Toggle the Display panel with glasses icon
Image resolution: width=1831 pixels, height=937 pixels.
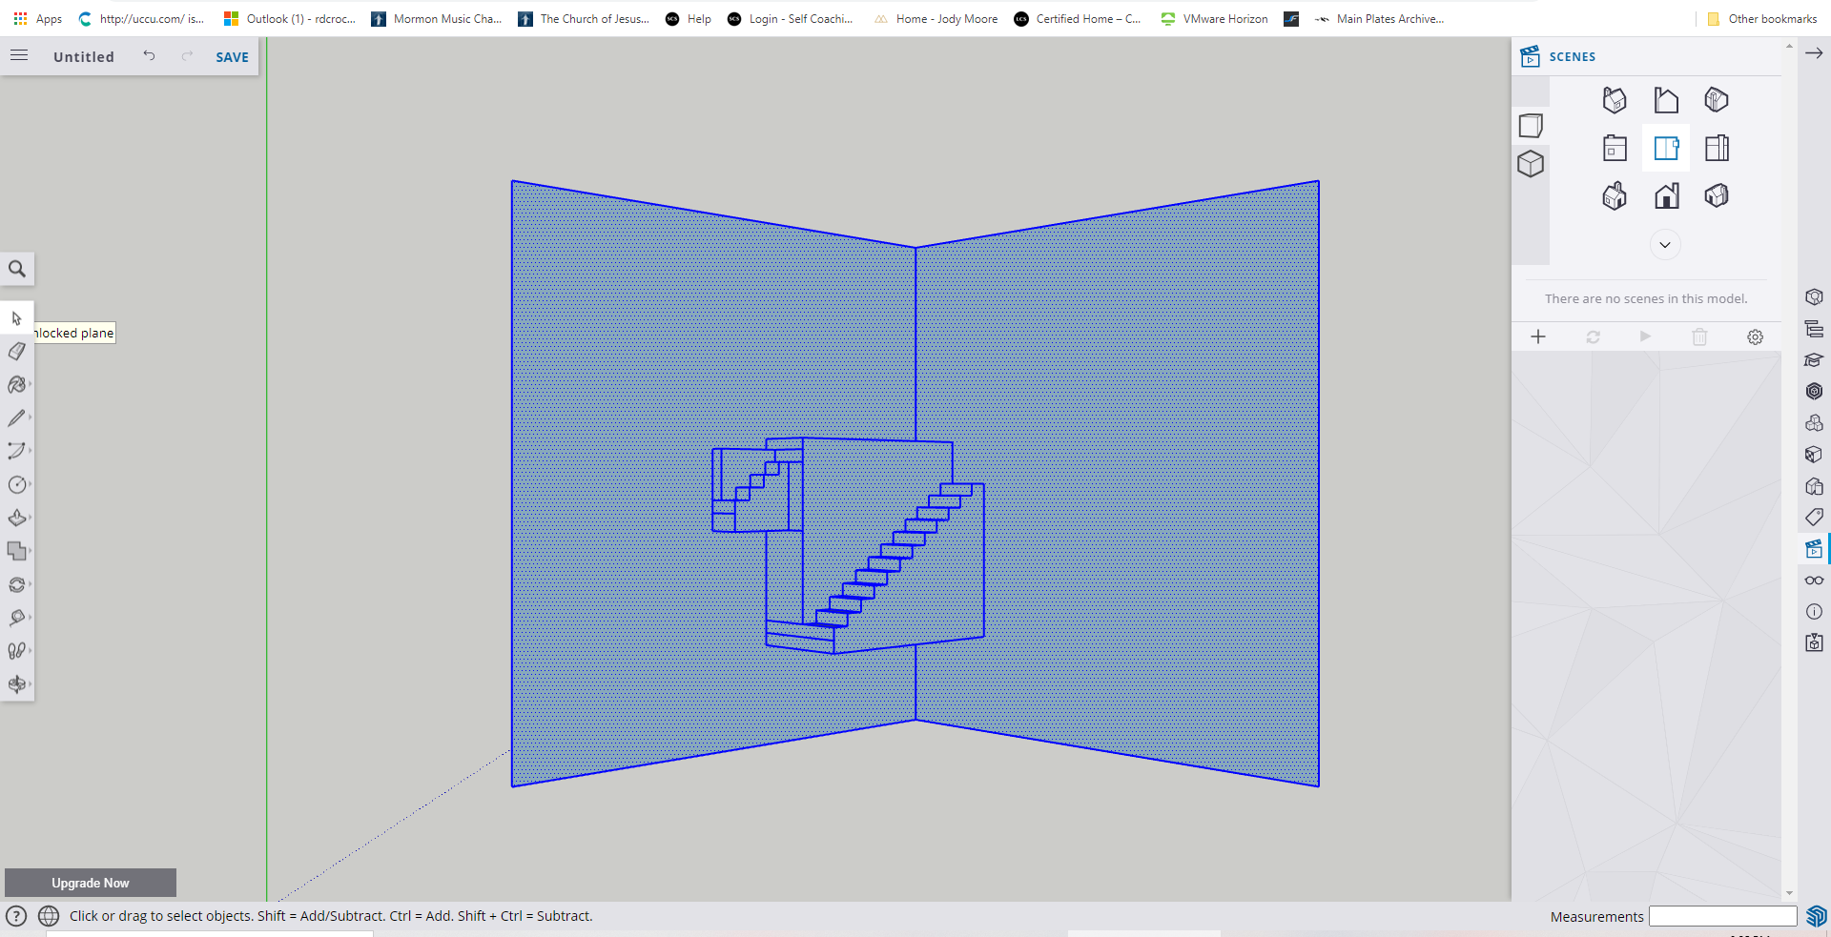click(1815, 580)
